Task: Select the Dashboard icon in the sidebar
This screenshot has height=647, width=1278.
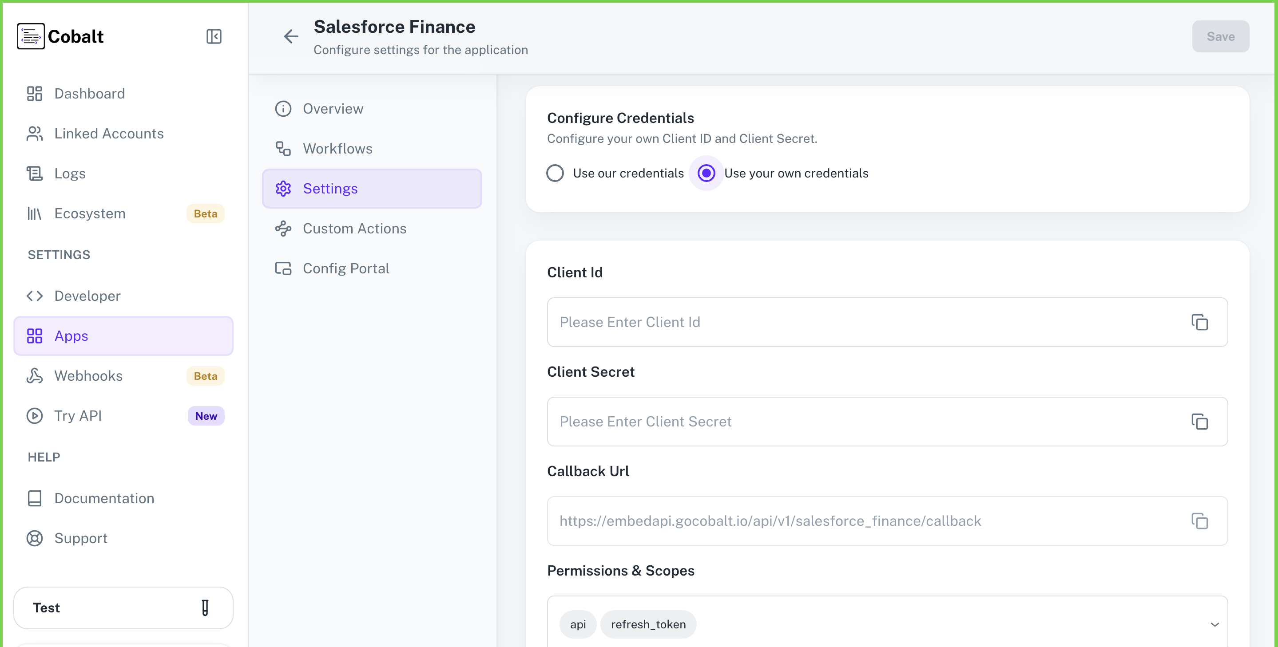Action: point(34,93)
